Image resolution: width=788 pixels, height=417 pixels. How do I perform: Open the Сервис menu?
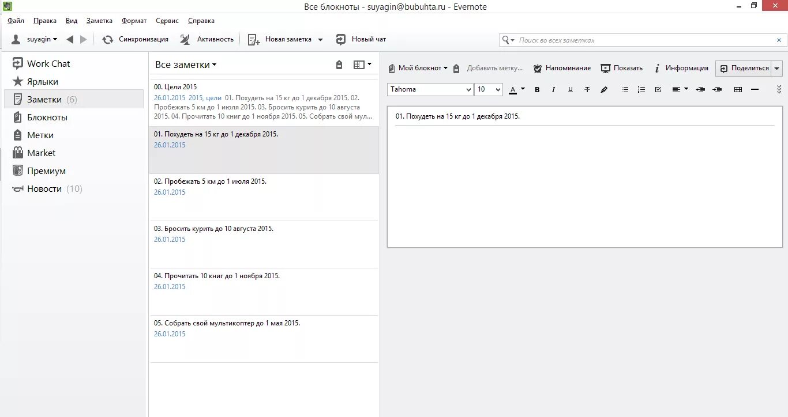pos(167,21)
